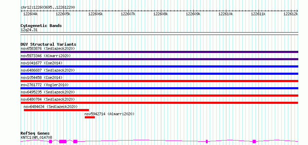Click the 122605k ruler tick label
This screenshot has width=308, height=145.
click(63, 14)
